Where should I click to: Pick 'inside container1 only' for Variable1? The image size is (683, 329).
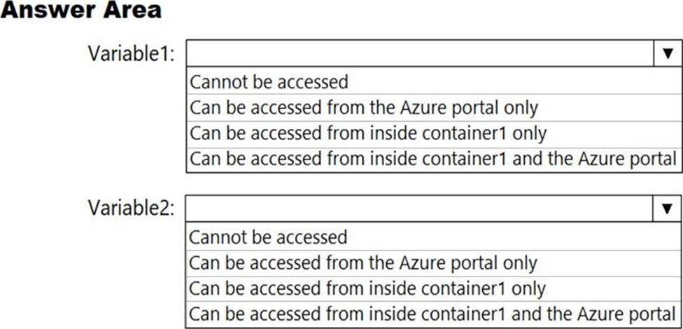(368, 133)
